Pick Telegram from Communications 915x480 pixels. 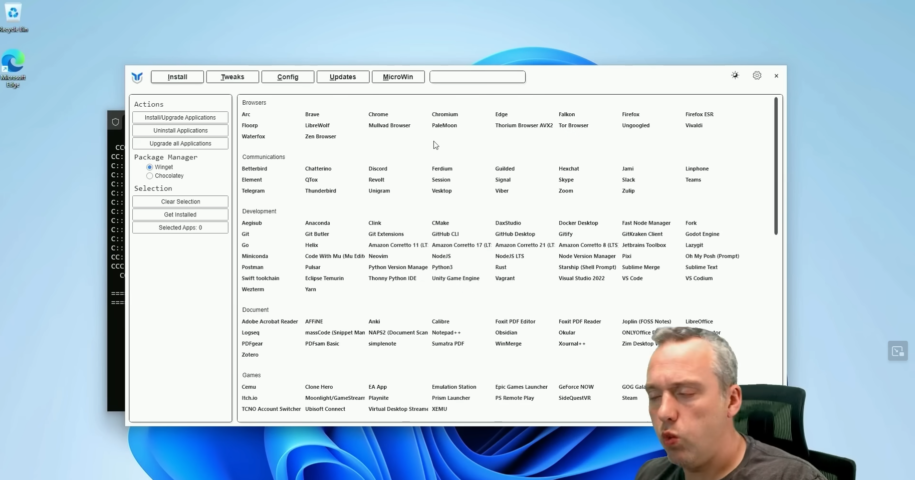click(253, 191)
